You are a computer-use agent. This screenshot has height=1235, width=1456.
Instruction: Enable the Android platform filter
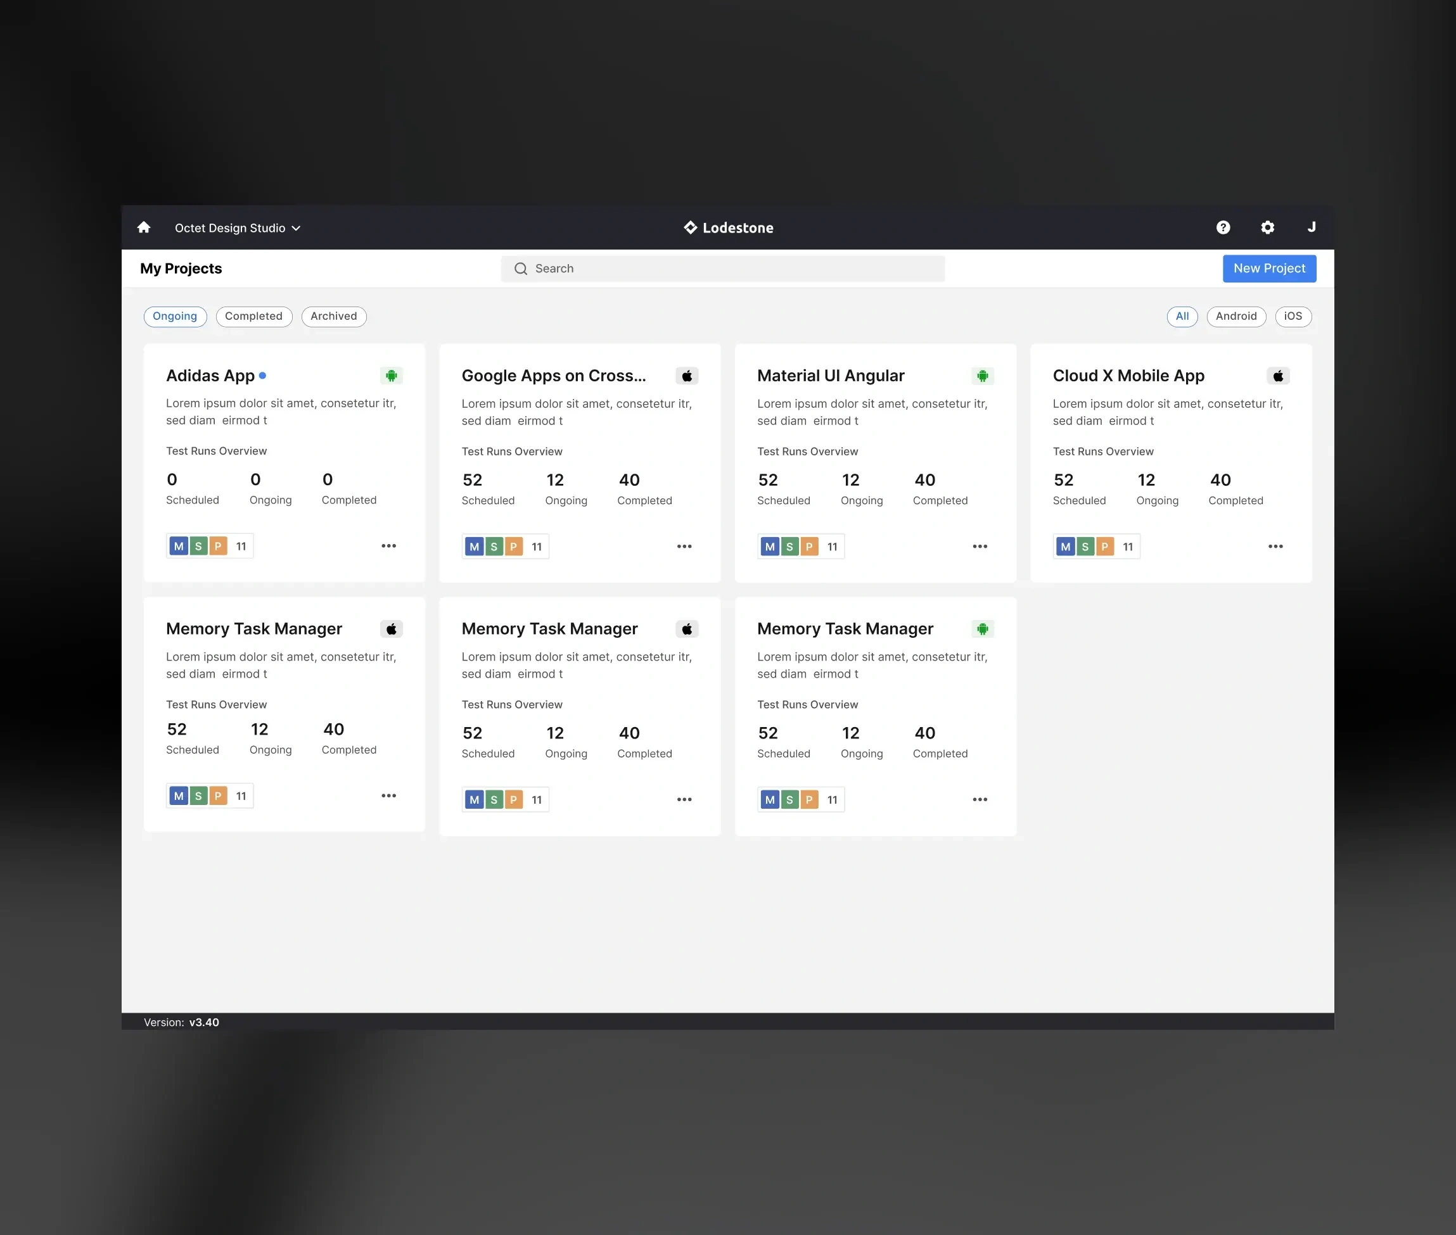pyautogui.click(x=1236, y=317)
